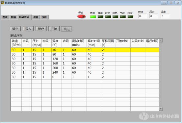Toggle the 更新 green indicator light
182x123 pixels.
93,17
